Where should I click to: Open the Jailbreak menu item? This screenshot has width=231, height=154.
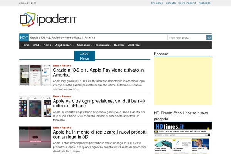134,45
